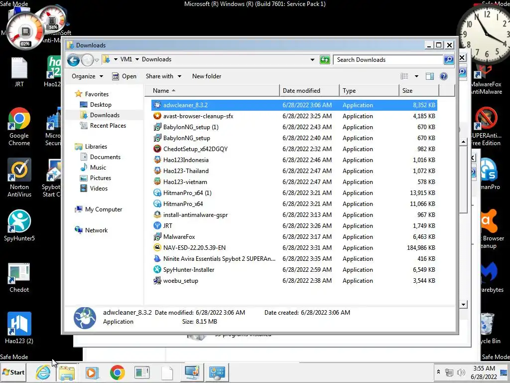Select NAV-ESD-22.20.5.39-EN file icon
The height and width of the screenshot is (383, 510).
click(x=157, y=247)
